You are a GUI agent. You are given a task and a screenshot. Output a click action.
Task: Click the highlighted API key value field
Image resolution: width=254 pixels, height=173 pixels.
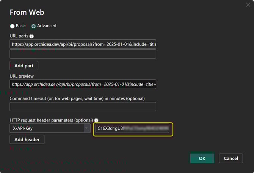(x=132, y=128)
